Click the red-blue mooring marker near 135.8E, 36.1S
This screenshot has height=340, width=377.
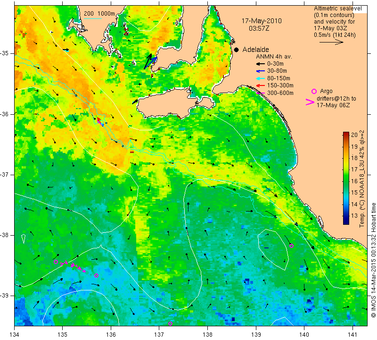[100, 122]
